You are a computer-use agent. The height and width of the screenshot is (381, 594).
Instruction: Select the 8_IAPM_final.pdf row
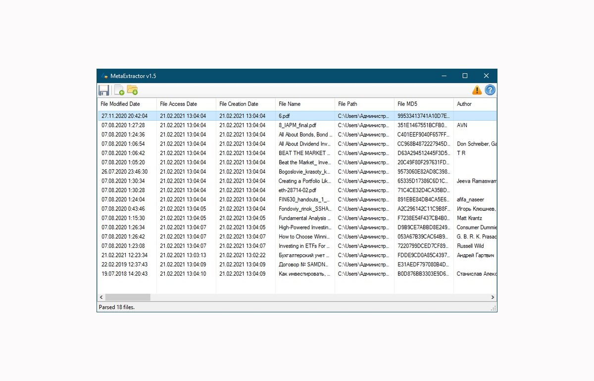click(x=297, y=125)
